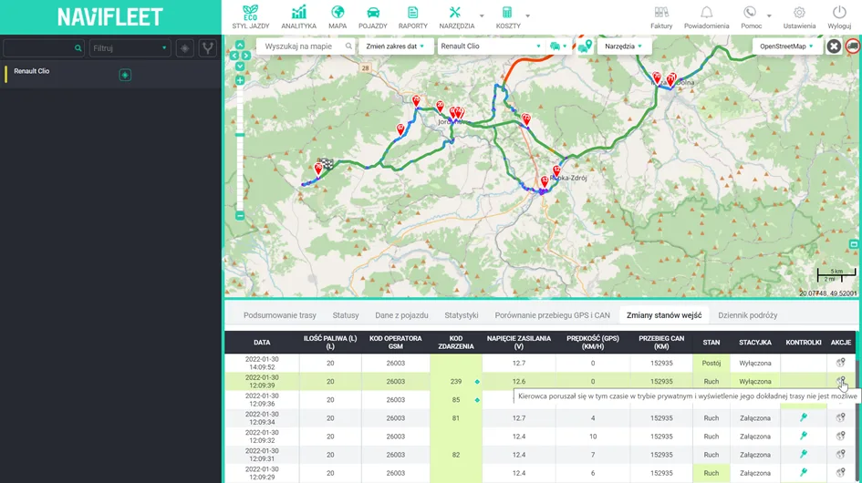Expand the Koszty top menu arrow
The image size is (862, 483).
528,15
